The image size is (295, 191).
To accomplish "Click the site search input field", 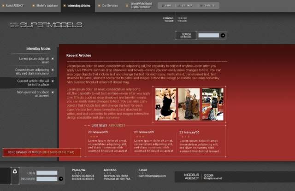I will point(209,35).
